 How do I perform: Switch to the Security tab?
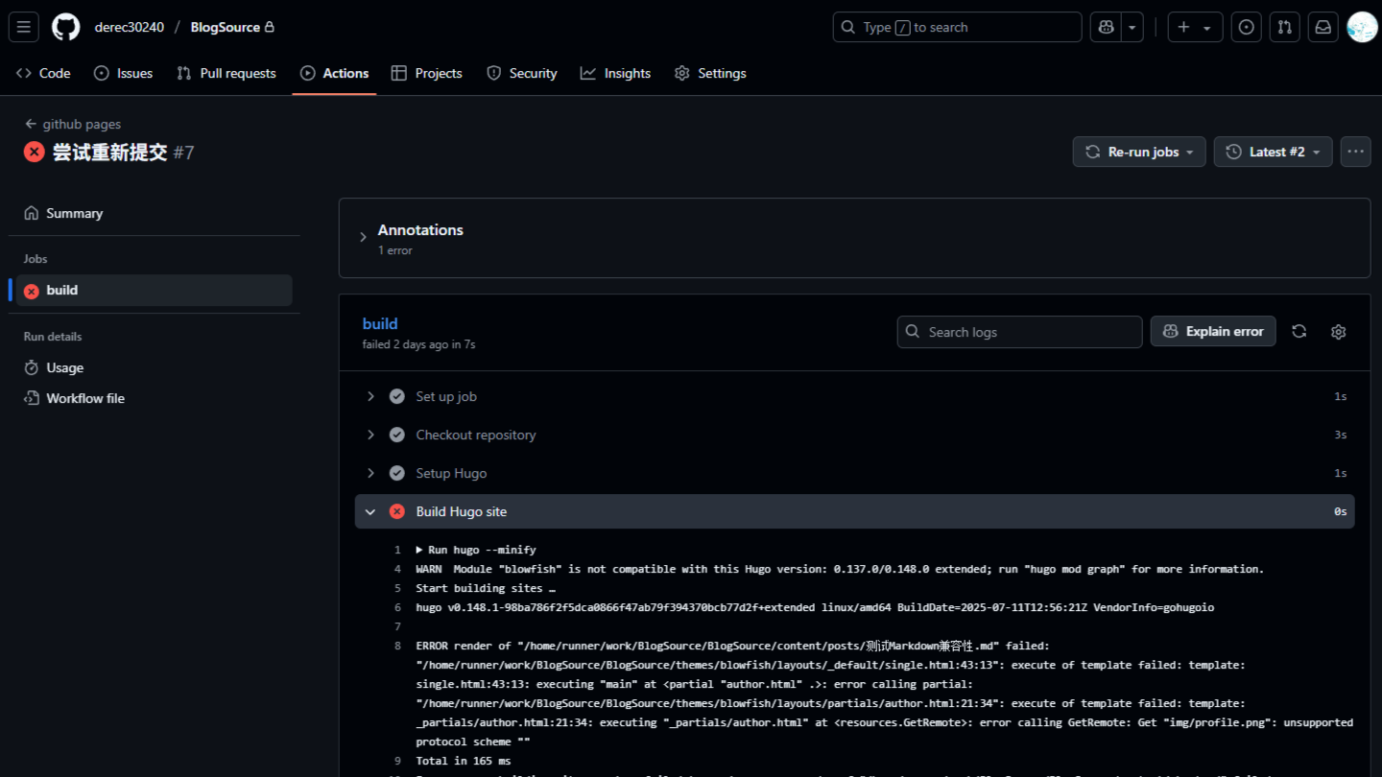point(522,73)
